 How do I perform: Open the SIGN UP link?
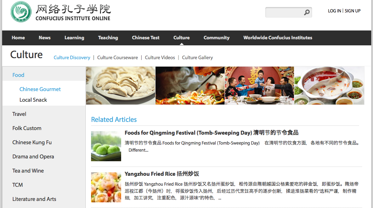[352, 11]
